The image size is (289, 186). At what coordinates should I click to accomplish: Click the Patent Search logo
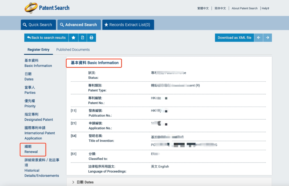pos(47,8)
